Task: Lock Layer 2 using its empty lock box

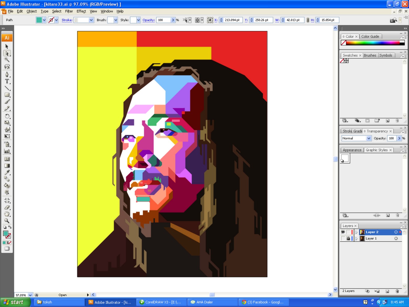Action: point(348,232)
